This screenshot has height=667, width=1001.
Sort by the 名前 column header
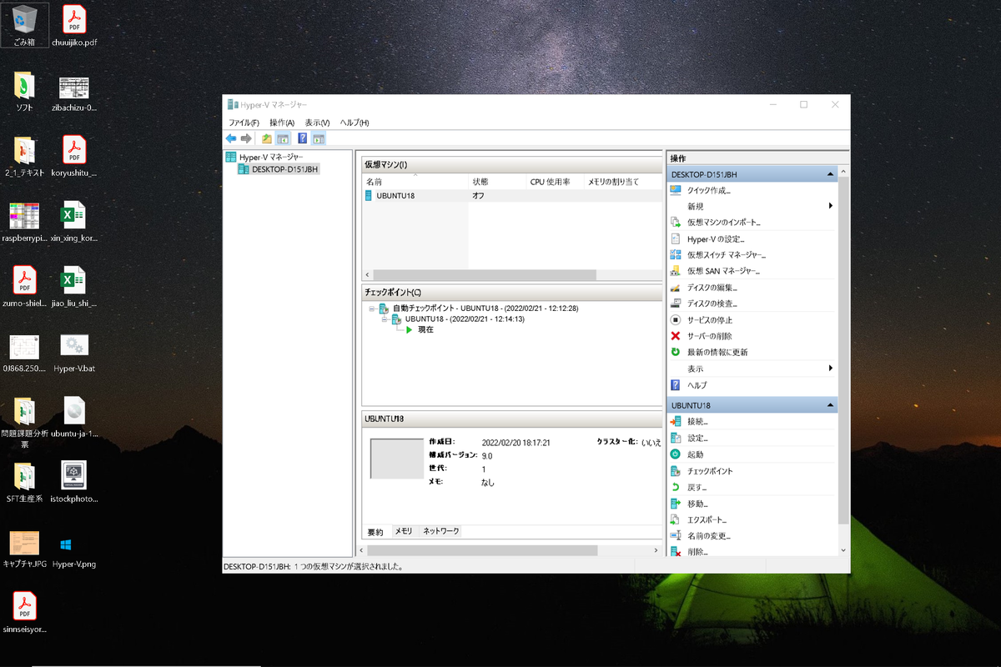coord(415,182)
